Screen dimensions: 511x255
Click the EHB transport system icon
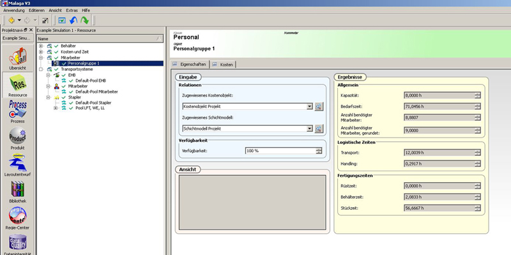[x=57, y=75]
